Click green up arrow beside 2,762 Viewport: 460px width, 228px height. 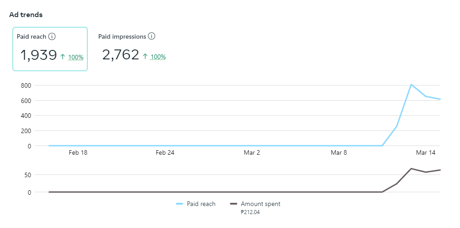[145, 57]
